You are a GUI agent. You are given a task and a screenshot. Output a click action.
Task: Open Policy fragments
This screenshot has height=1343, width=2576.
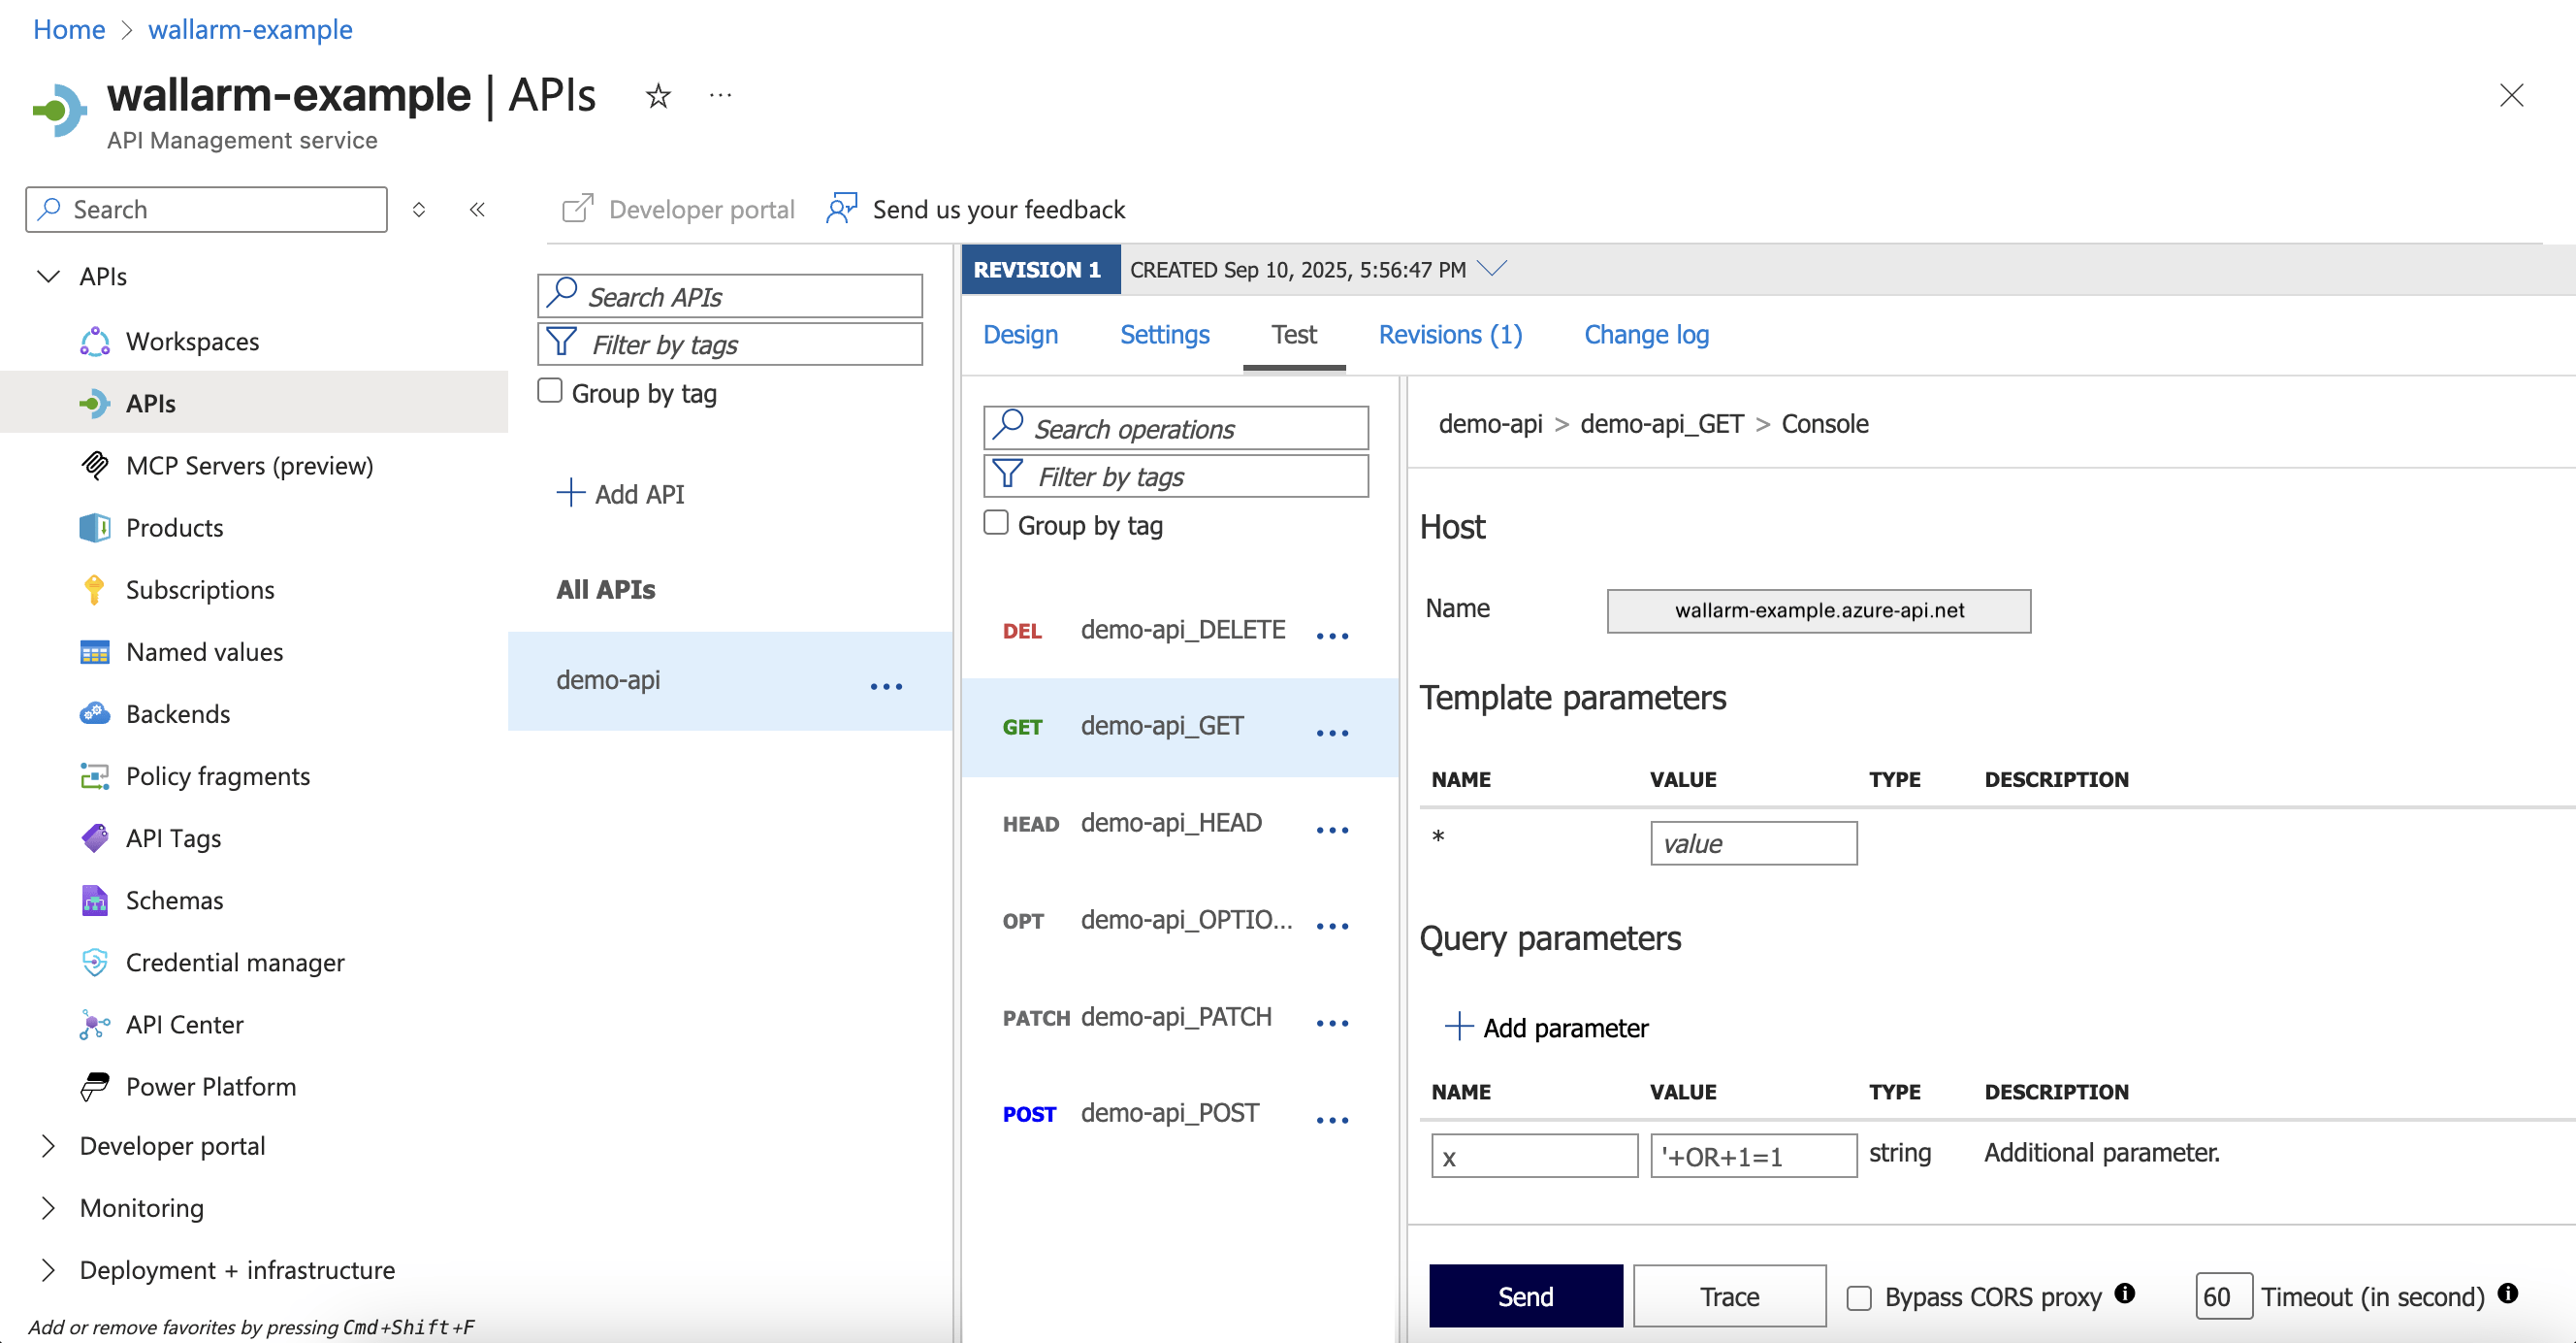(218, 775)
